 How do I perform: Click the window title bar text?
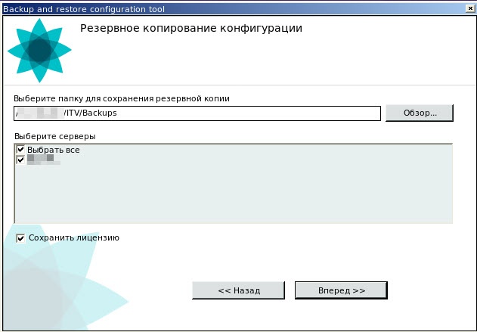[83, 9]
